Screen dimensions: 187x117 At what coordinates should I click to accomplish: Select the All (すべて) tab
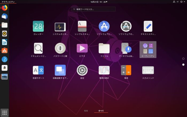coord(101,111)
